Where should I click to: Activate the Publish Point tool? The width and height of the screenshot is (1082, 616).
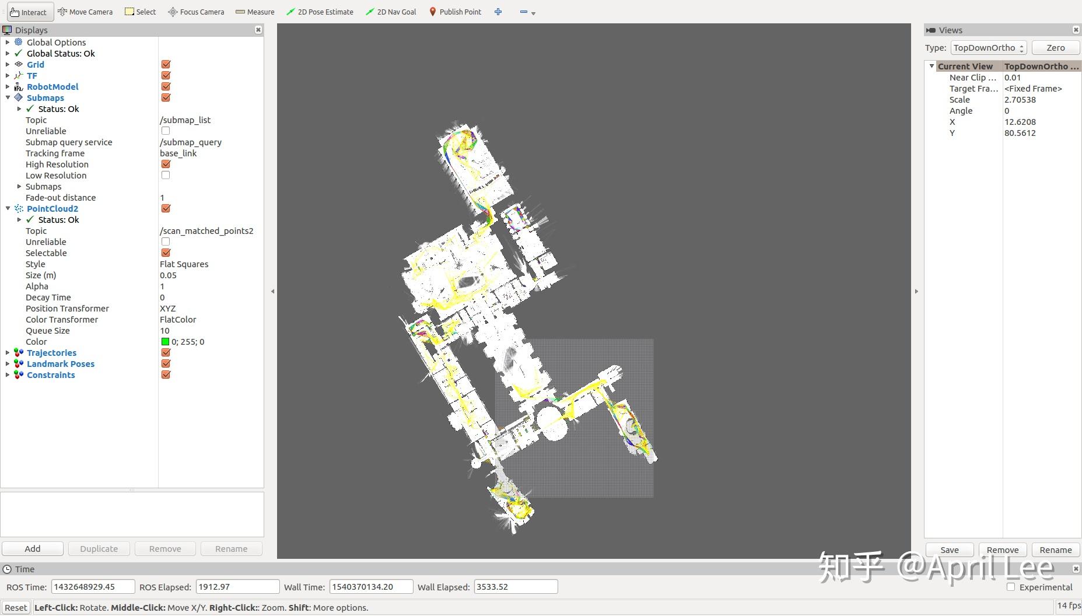coord(455,12)
